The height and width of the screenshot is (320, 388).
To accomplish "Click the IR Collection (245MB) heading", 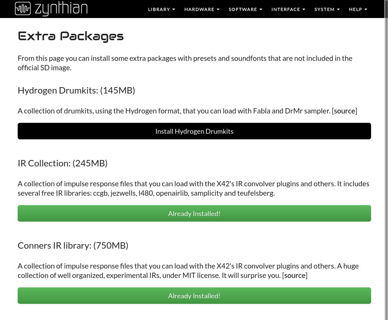I will [x=62, y=163].
